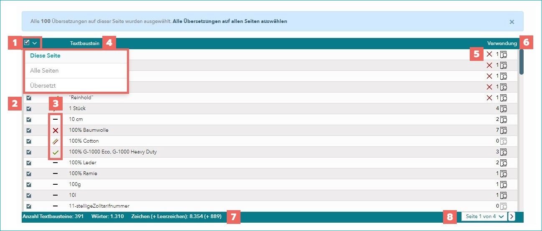Image resolution: width=542 pixels, height=231 pixels.
Task: Click dash status icon of 100% Leder
Action: (56, 163)
